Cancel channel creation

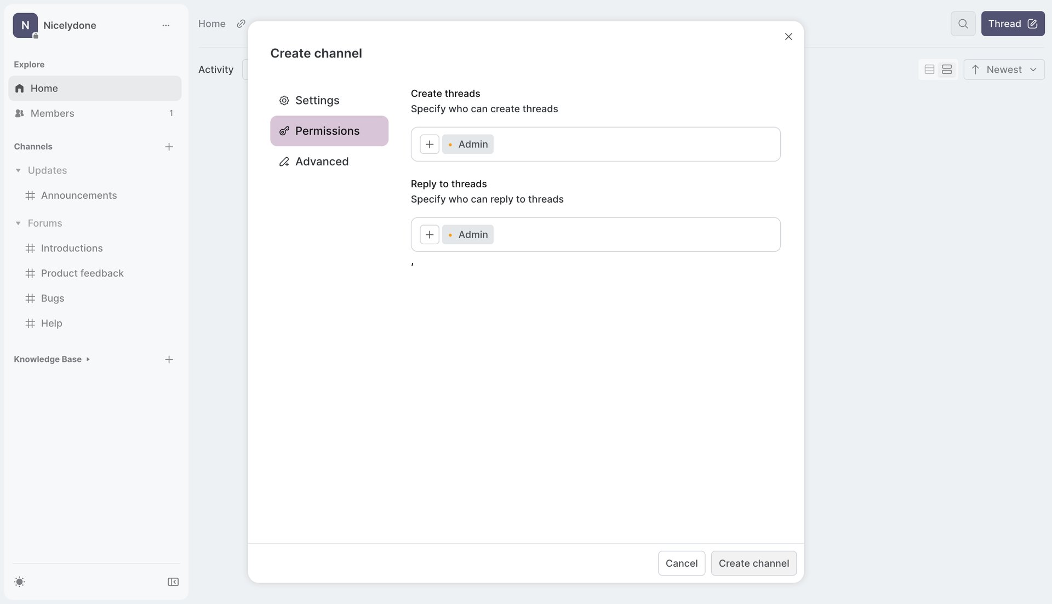tap(681, 563)
